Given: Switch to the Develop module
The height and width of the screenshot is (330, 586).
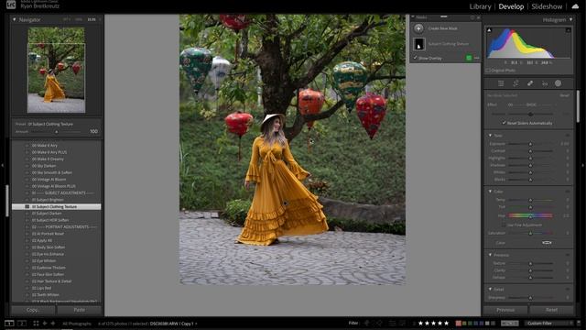Looking at the screenshot, I should [511, 6].
